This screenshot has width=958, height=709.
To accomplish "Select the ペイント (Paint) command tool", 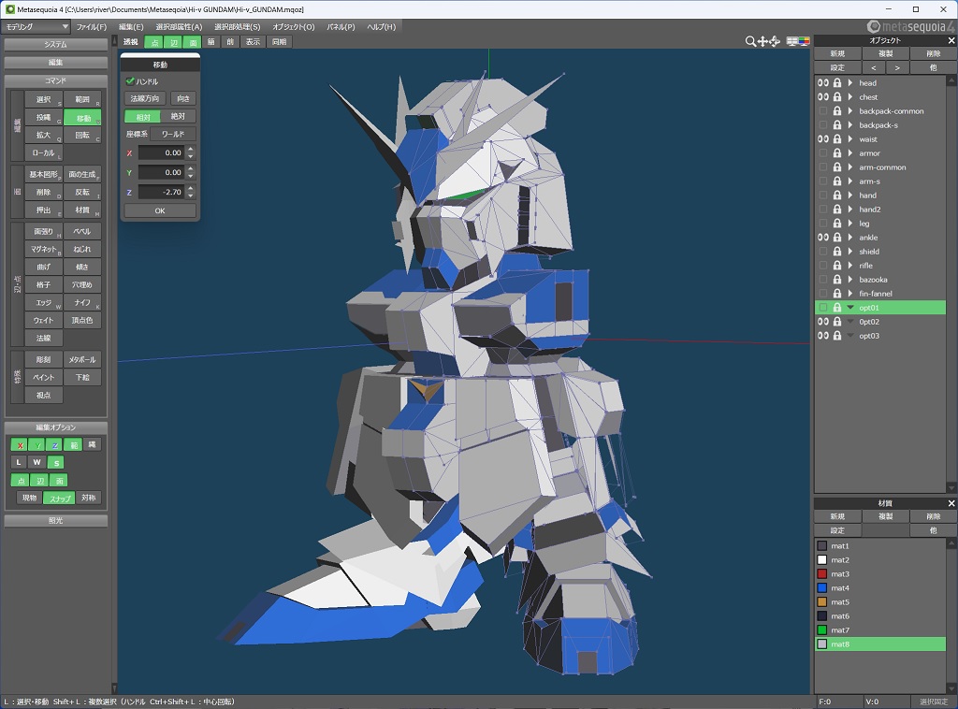I will (x=44, y=377).
